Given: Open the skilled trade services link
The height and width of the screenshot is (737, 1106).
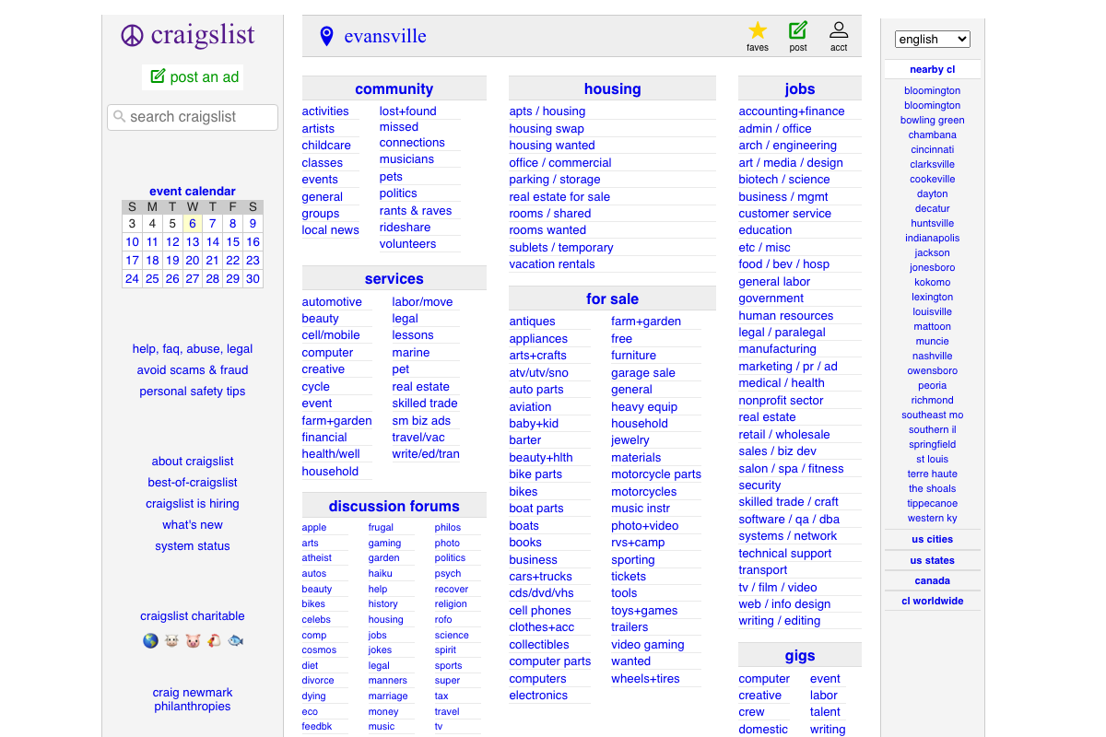Looking at the screenshot, I should [424, 404].
